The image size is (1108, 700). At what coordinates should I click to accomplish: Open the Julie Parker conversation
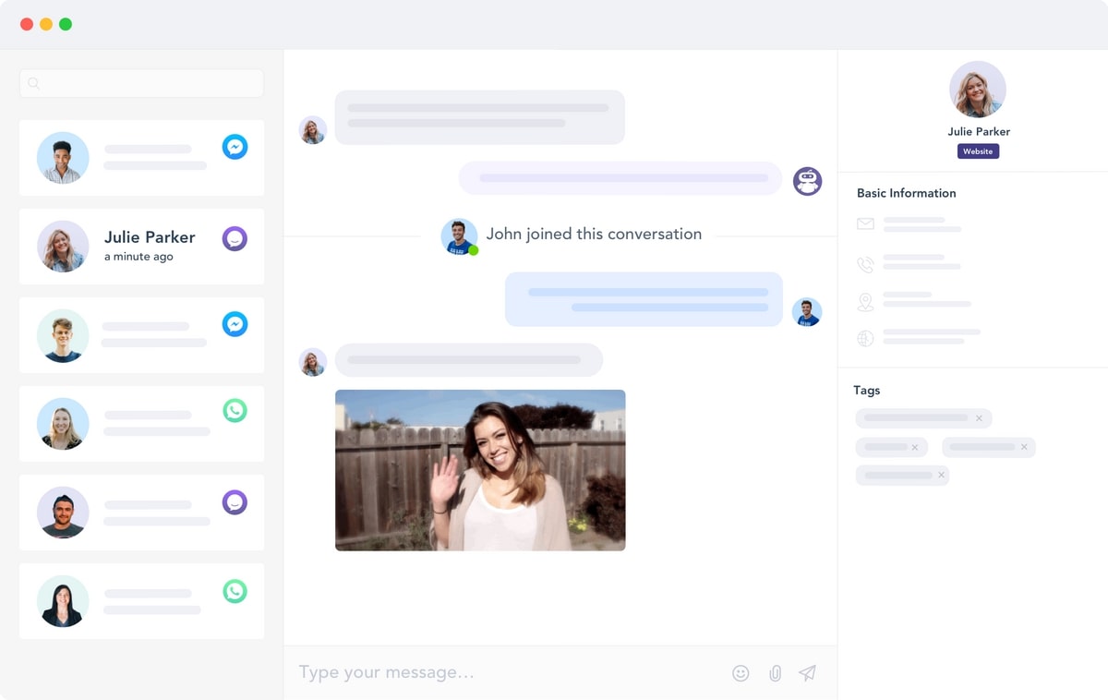click(x=141, y=247)
